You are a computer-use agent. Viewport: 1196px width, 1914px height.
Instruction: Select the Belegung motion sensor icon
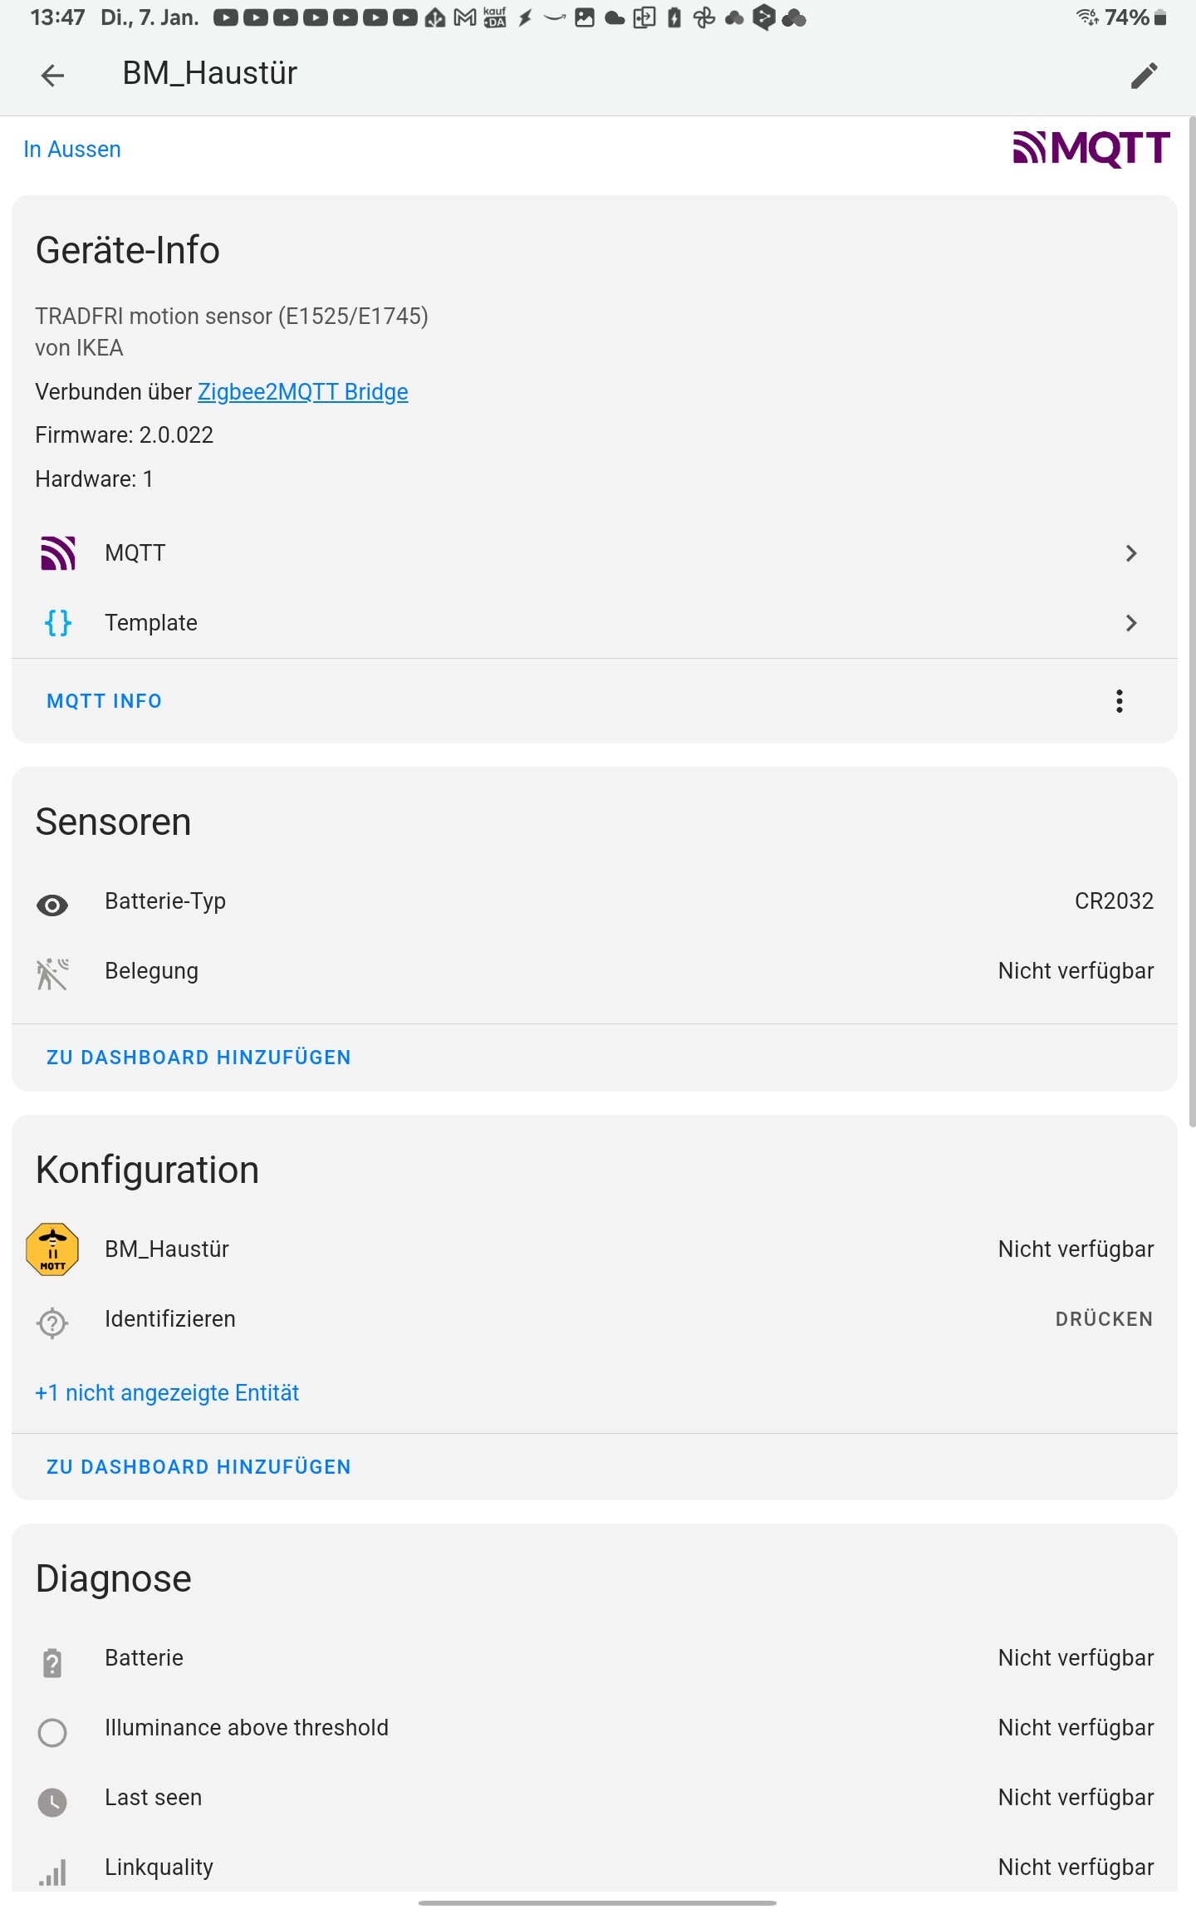52,974
